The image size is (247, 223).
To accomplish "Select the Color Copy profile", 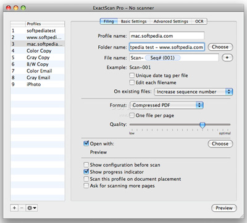I will (x=39, y=51).
